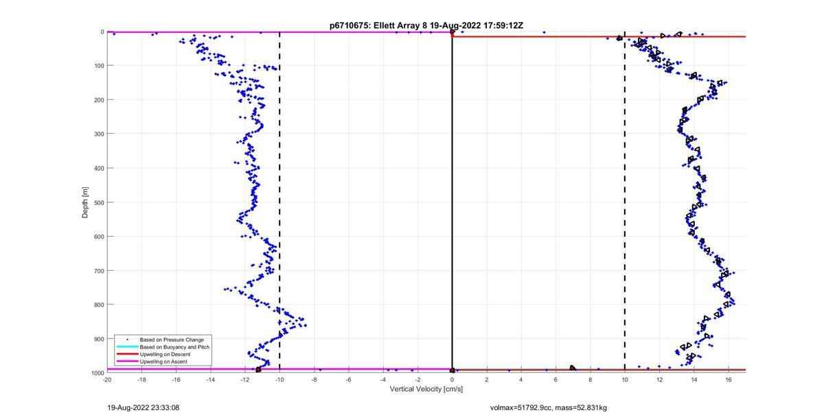
Task: Click the "900" depth tick label
Action: pyautogui.click(x=98, y=339)
